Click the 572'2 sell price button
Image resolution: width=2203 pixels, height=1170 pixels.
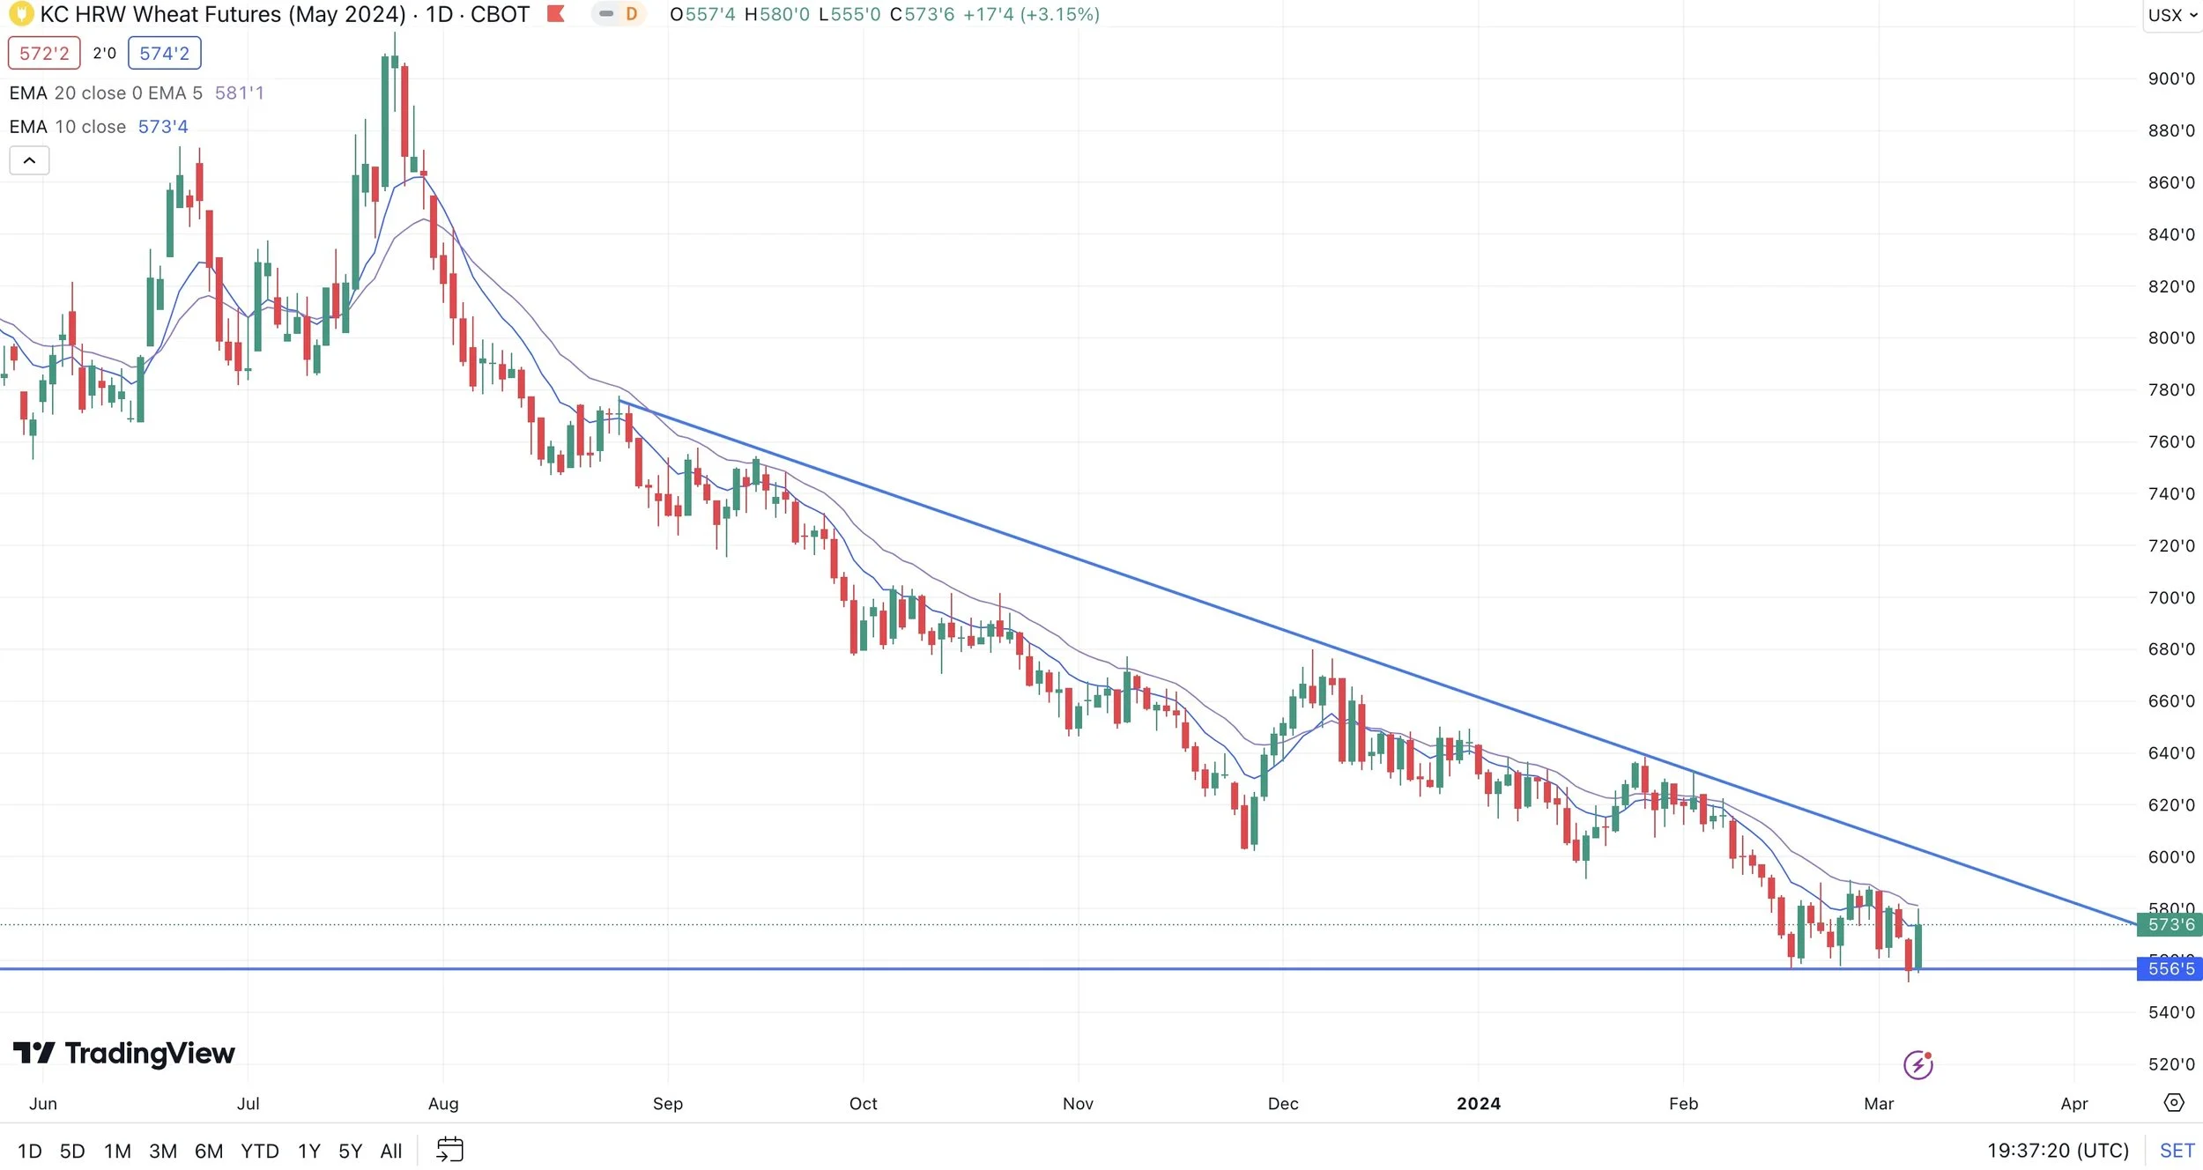[44, 53]
